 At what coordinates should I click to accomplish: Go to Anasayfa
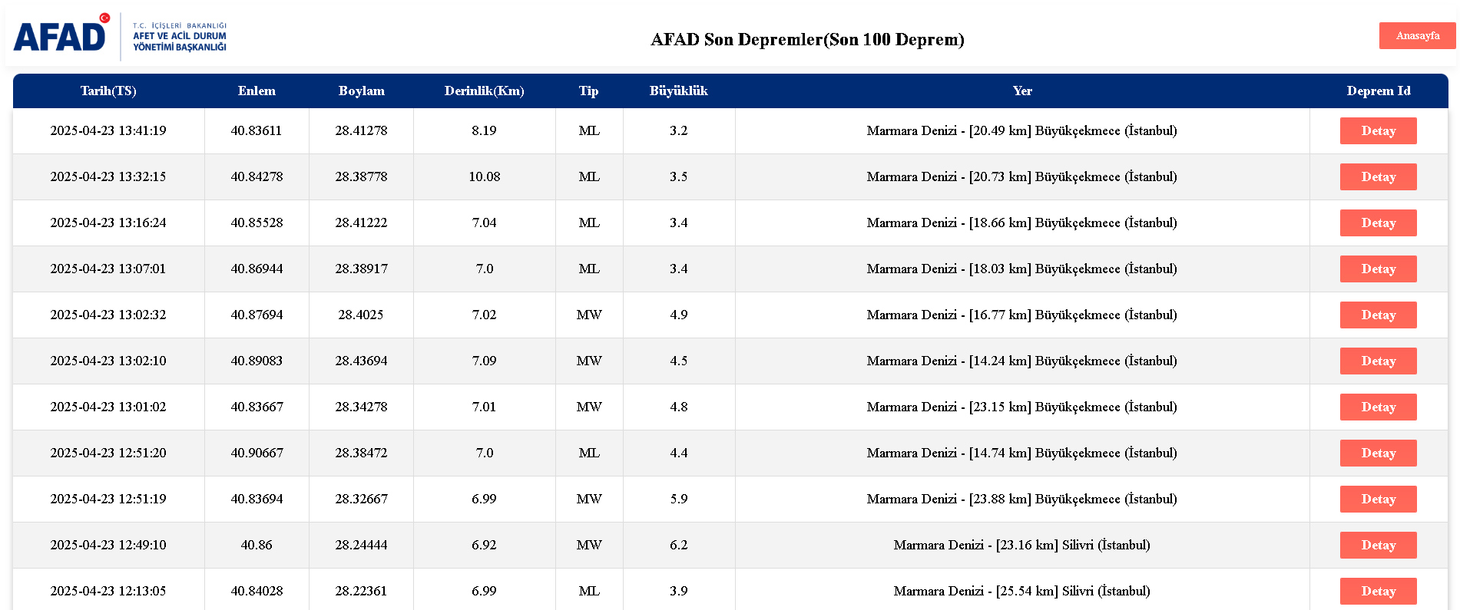tap(1417, 36)
